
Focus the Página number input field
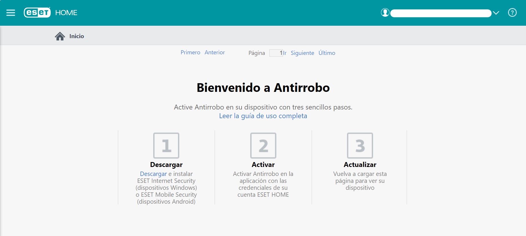point(276,53)
